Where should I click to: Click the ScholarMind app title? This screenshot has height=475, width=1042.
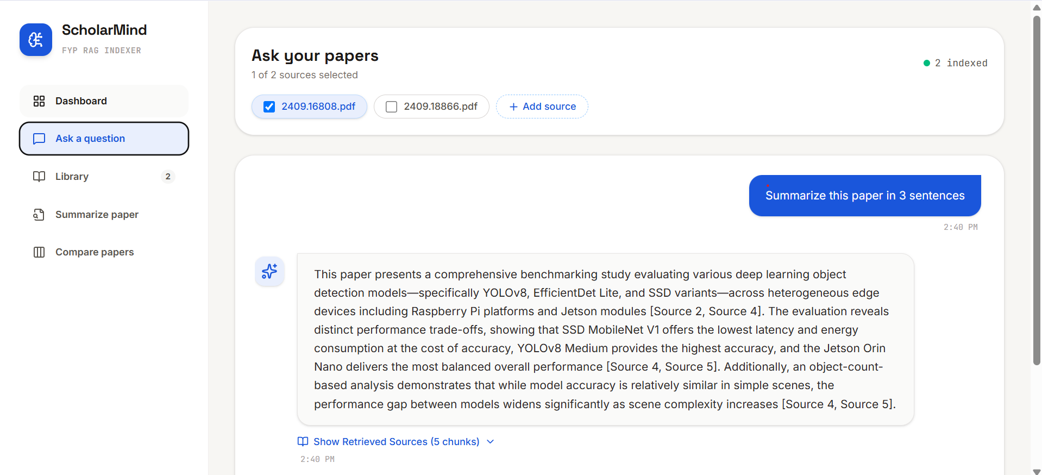pos(104,30)
